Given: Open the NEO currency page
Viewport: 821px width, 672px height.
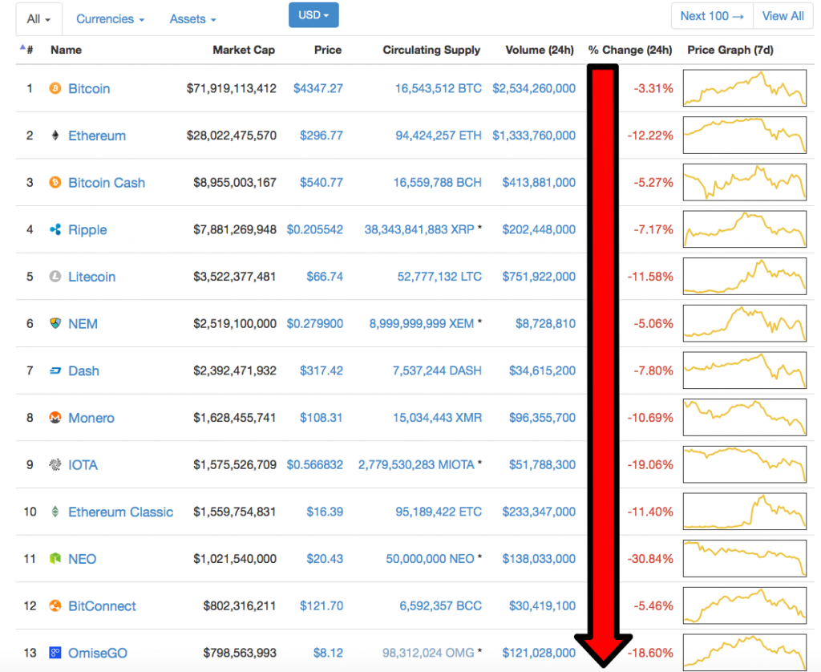Looking at the screenshot, I should (x=83, y=559).
